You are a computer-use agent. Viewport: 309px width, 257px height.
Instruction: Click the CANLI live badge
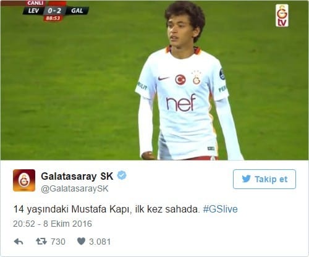[x=35, y=3]
